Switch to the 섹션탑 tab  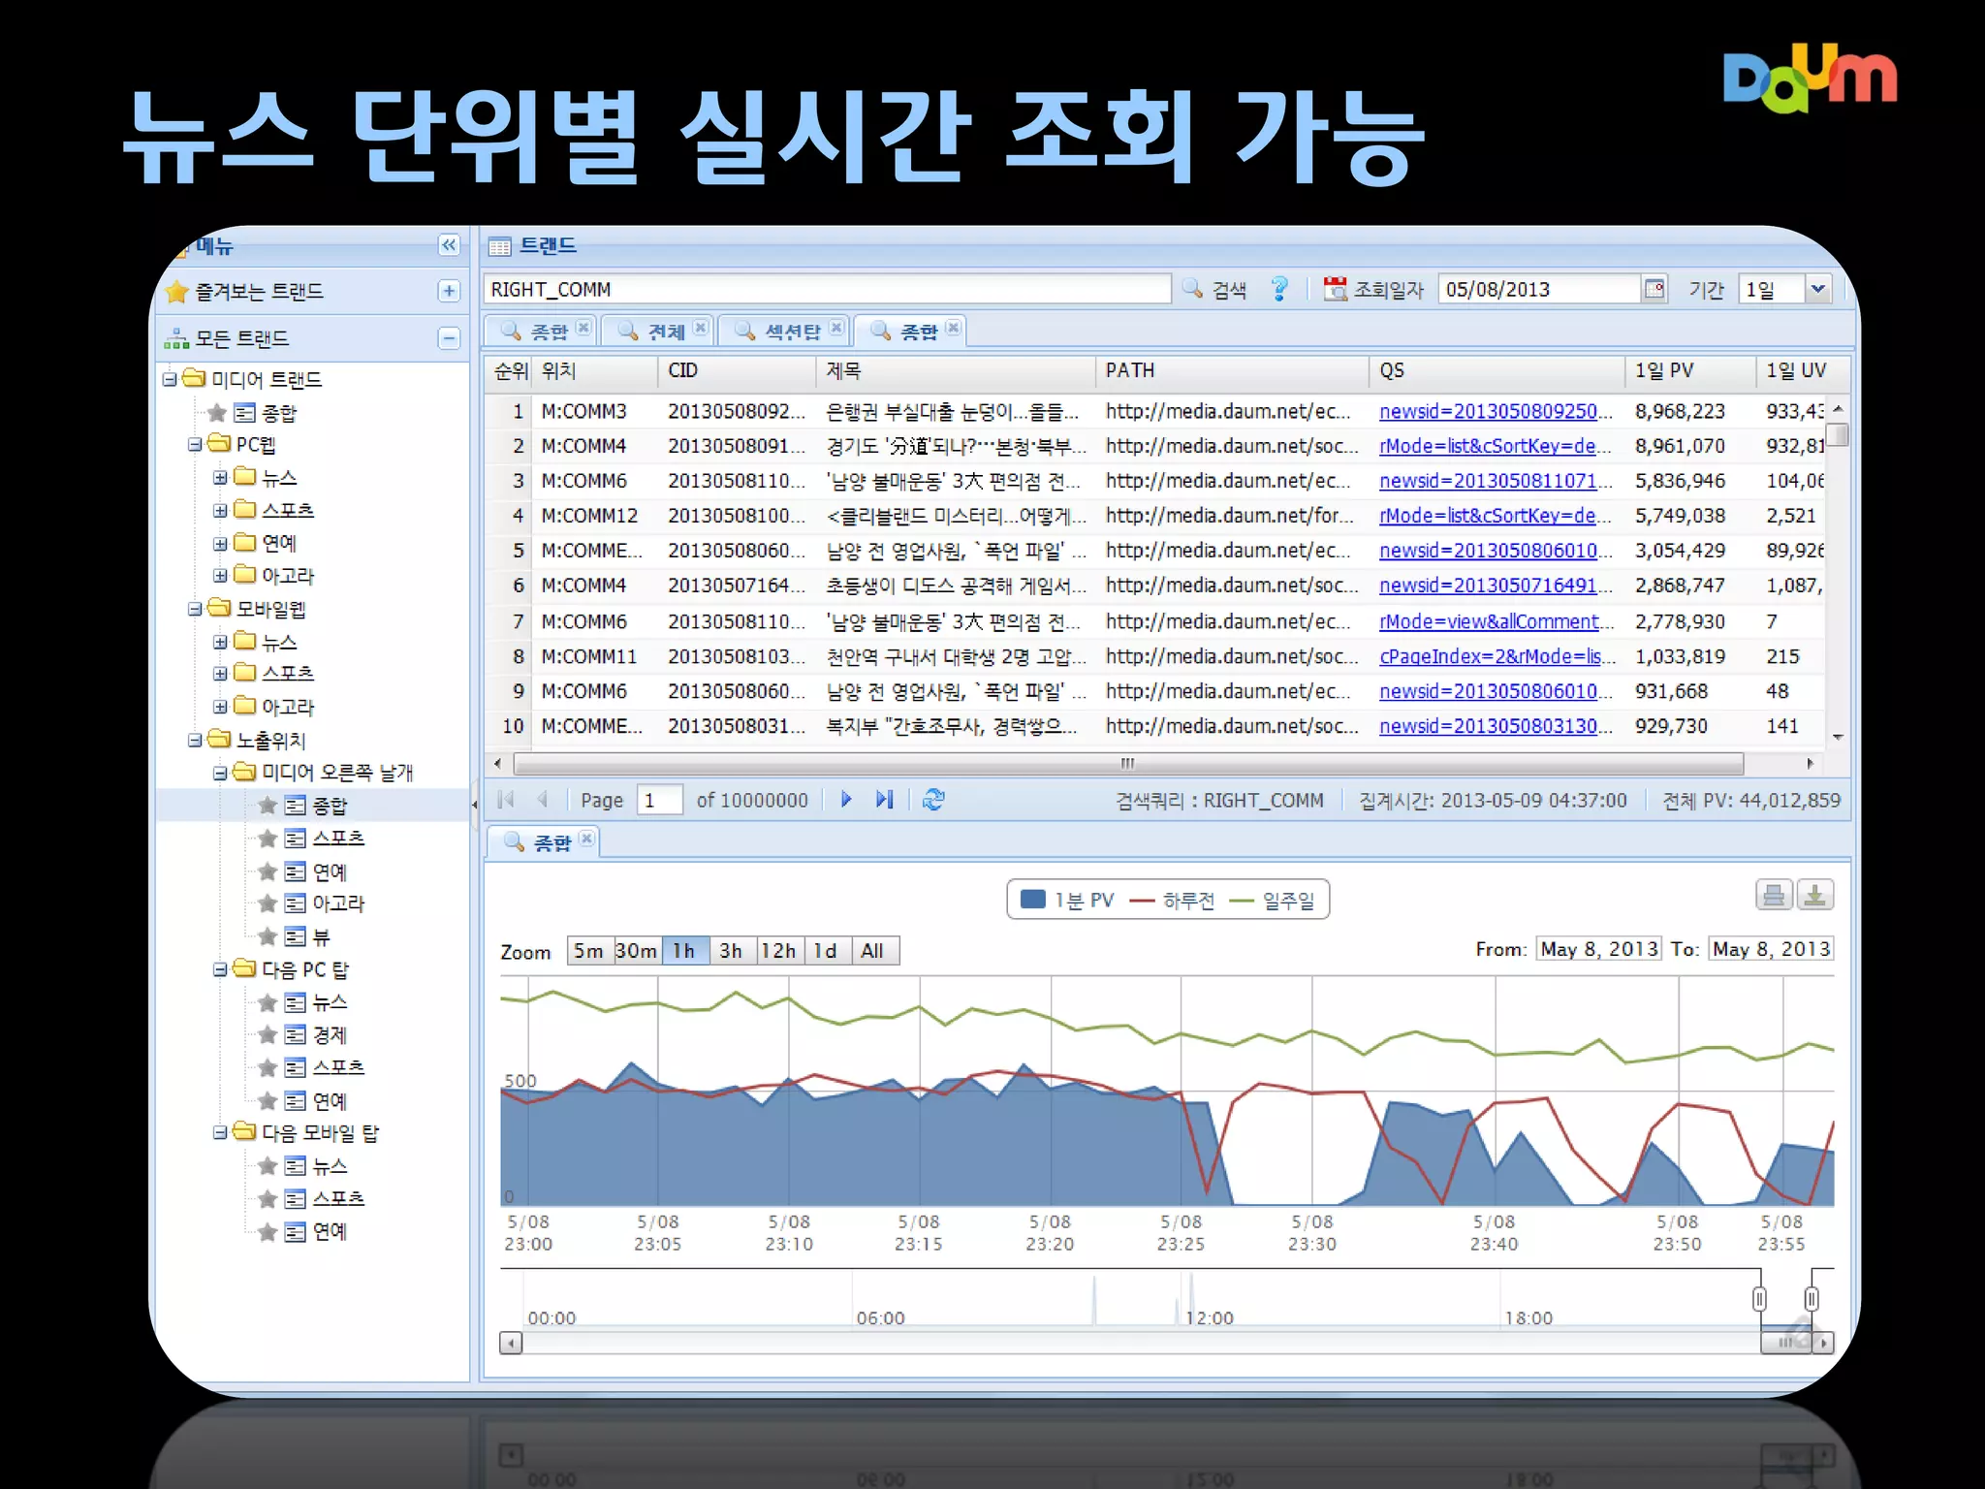(x=783, y=332)
